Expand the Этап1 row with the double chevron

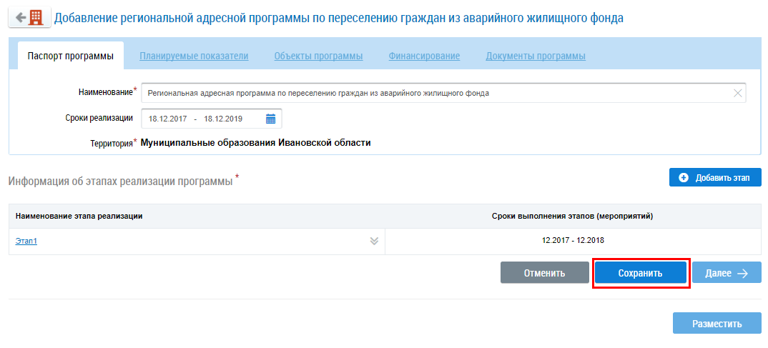(x=373, y=241)
